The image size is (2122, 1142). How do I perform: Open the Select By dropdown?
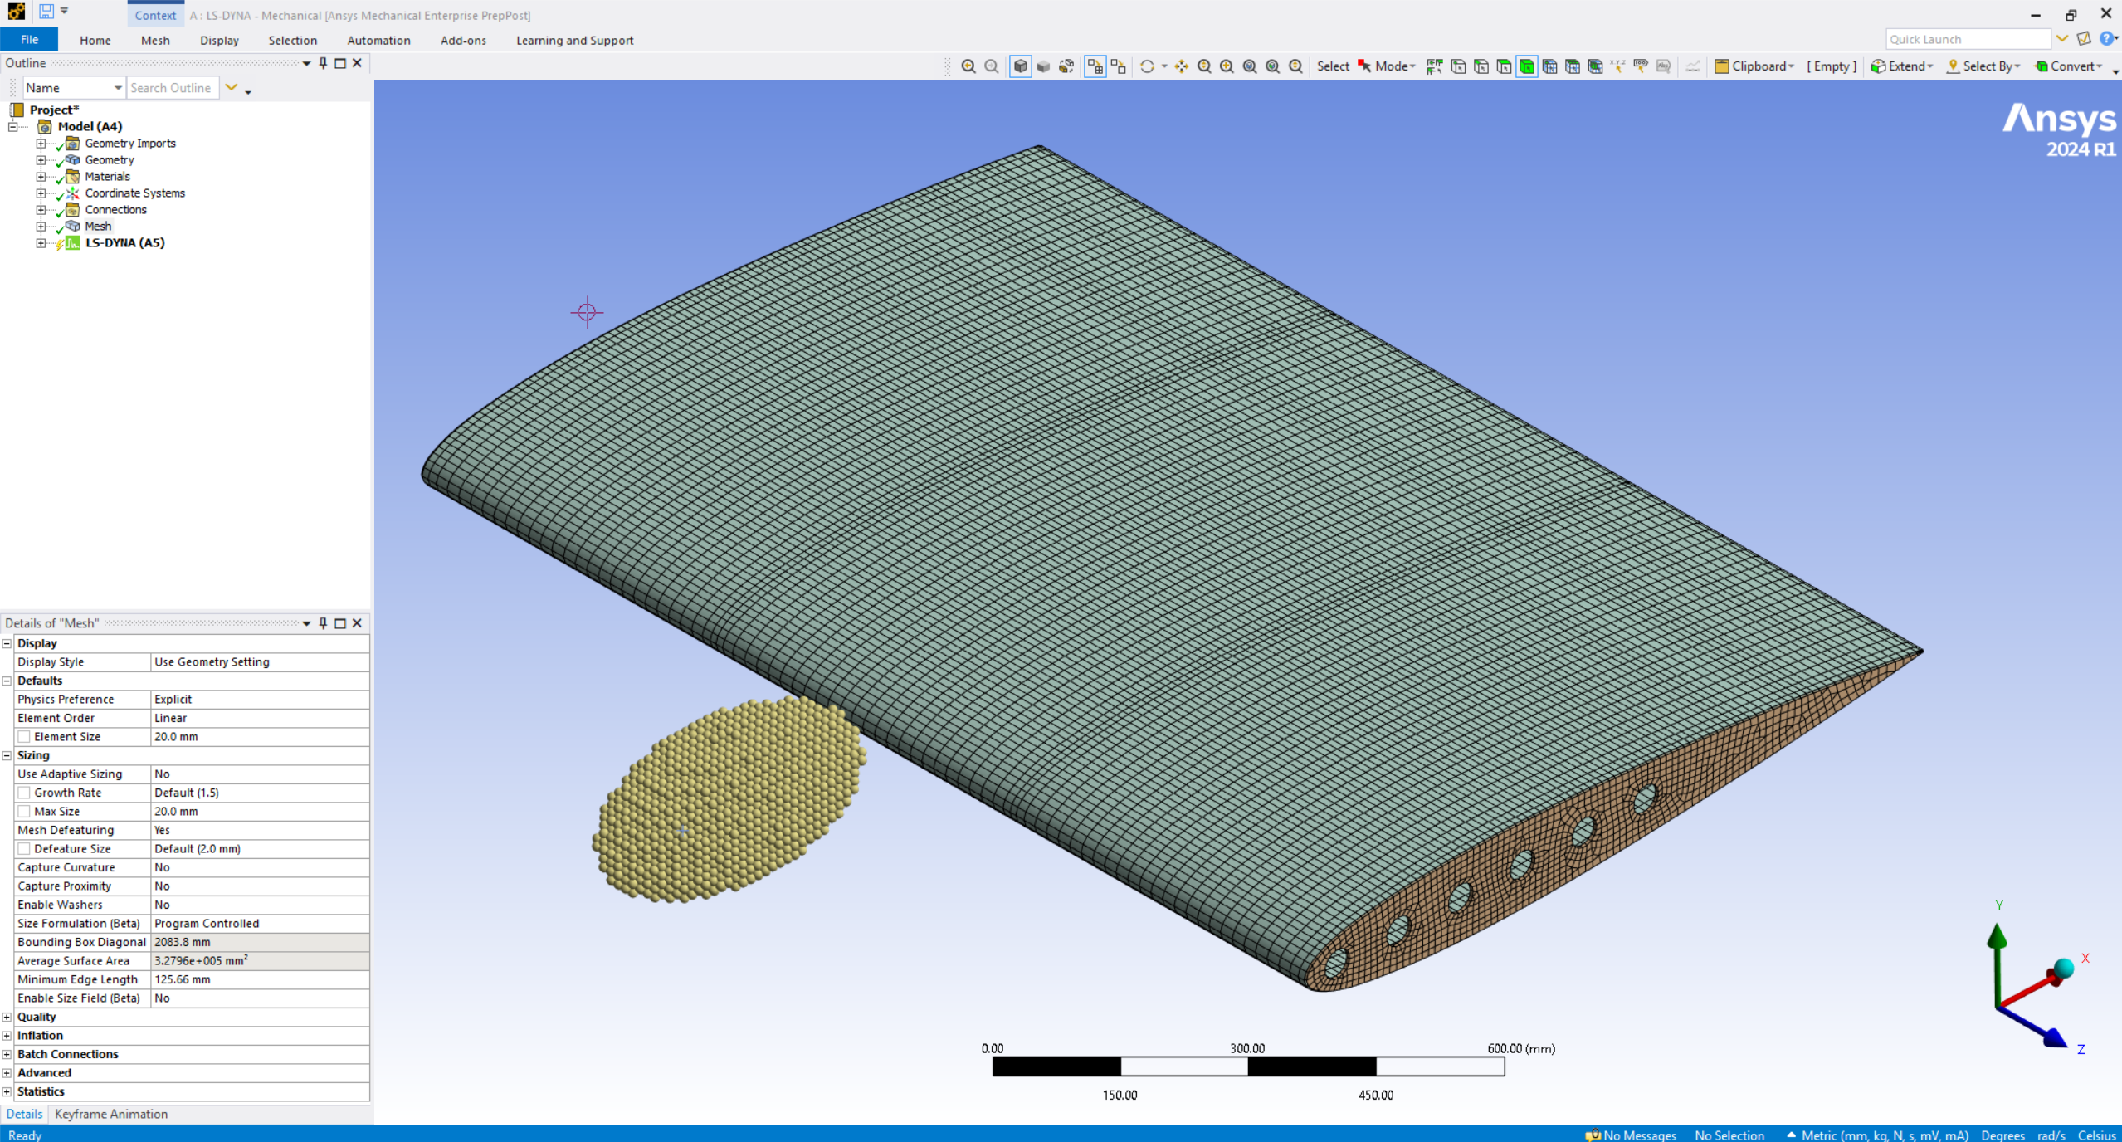pyautogui.click(x=1983, y=66)
